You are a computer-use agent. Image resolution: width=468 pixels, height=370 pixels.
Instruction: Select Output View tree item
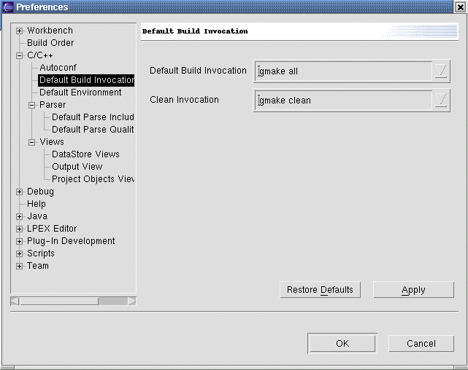[77, 167]
